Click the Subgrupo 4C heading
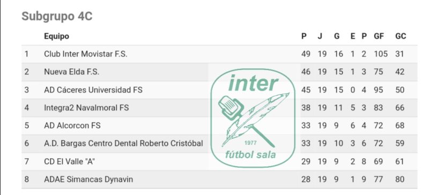Image resolution: width=429 pixels, height=195 pixels. [57, 16]
